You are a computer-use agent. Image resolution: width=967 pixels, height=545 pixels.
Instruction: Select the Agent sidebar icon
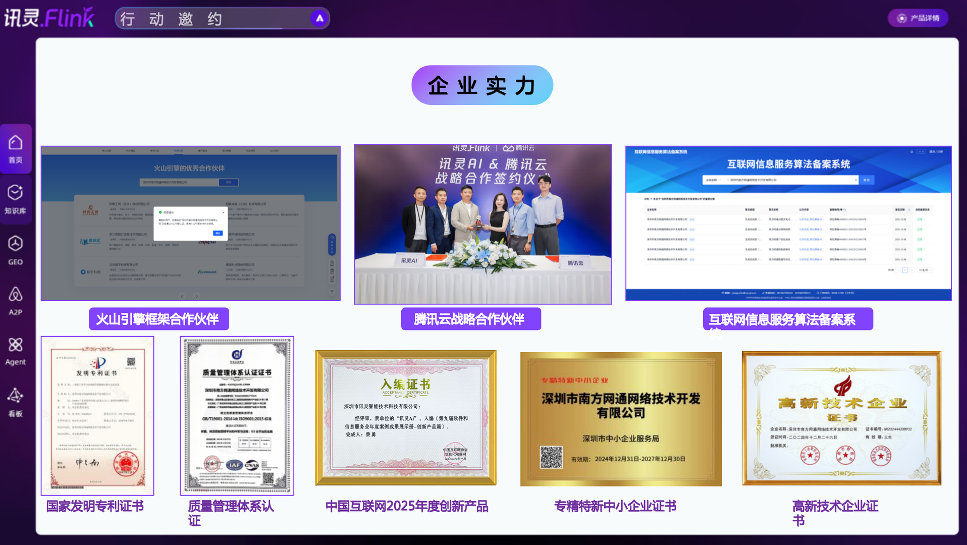click(x=16, y=351)
